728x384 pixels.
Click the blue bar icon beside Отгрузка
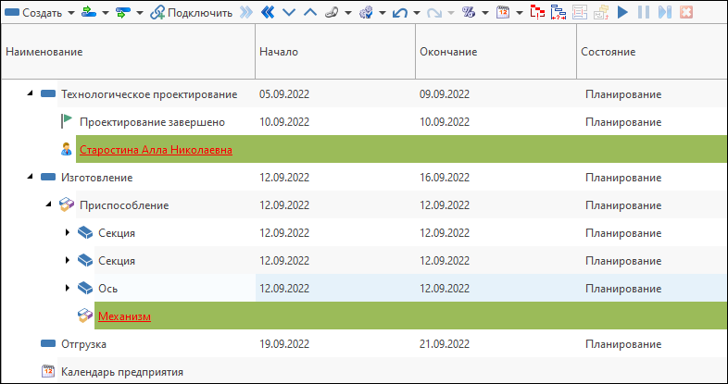(48, 343)
